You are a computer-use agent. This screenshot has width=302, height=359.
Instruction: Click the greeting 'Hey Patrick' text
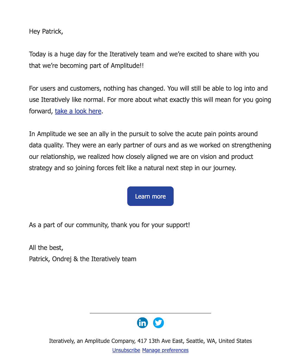click(46, 31)
